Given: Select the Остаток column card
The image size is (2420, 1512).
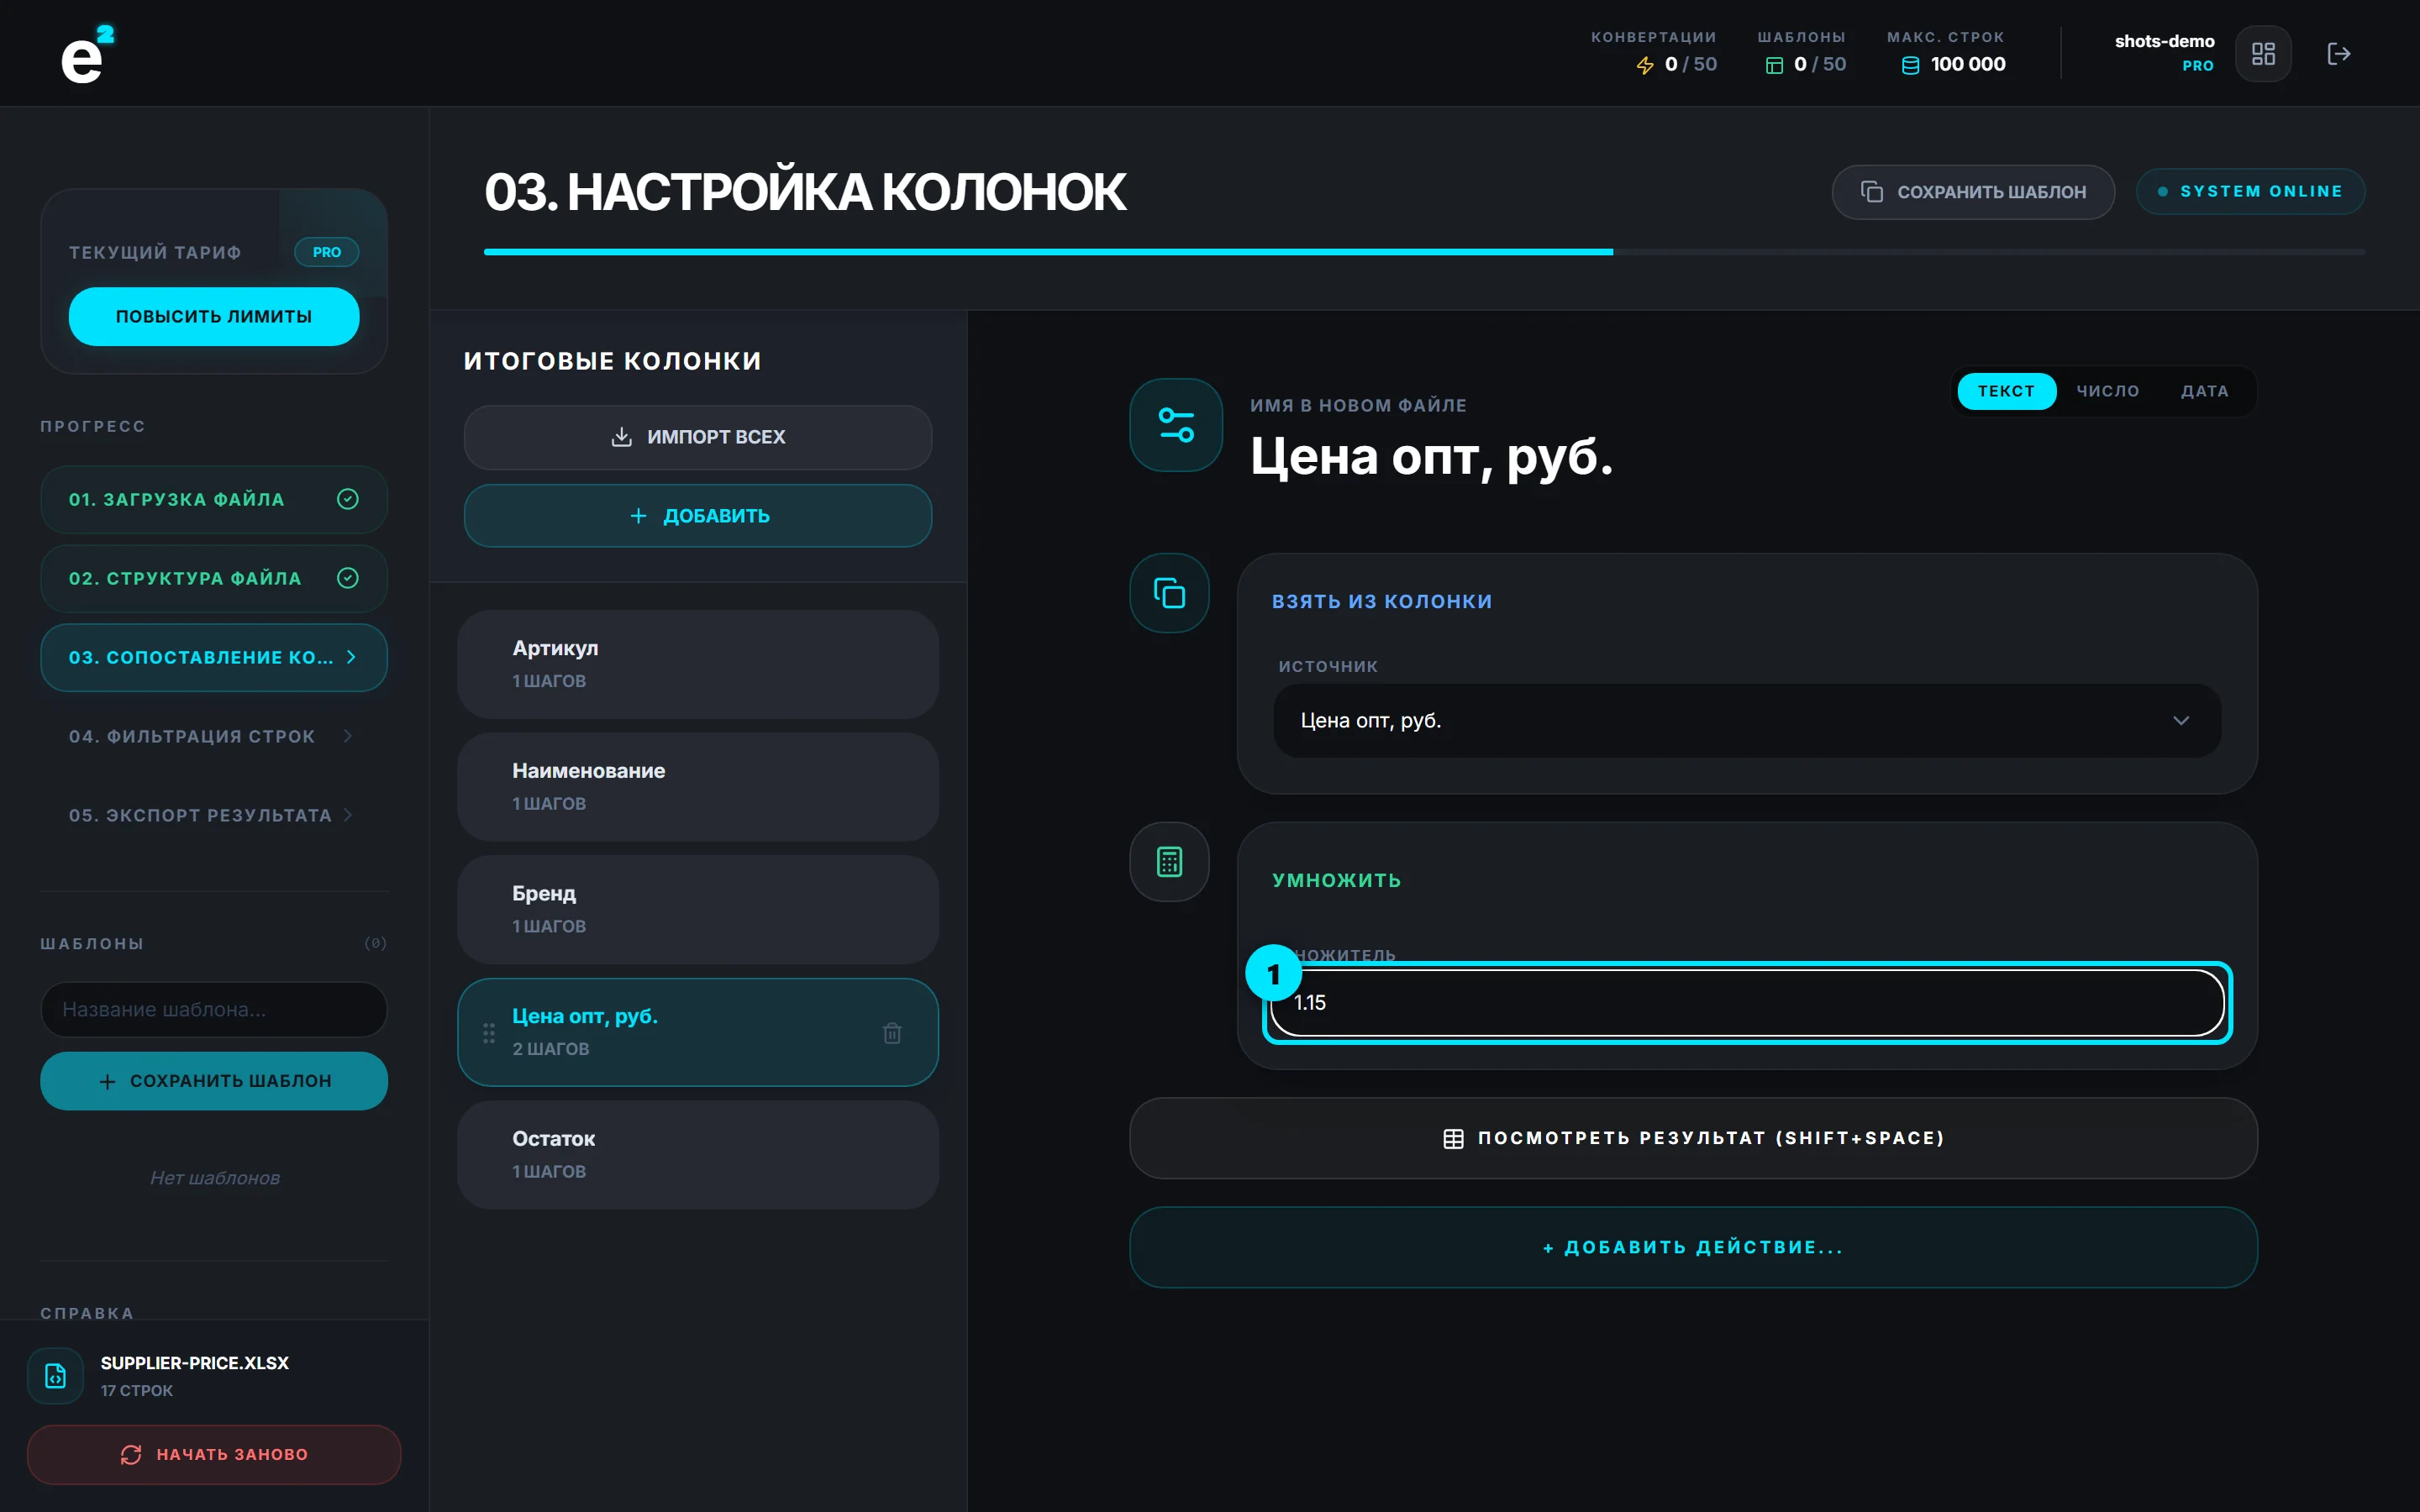Looking at the screenshot, I should click(x=698, y=1155).
